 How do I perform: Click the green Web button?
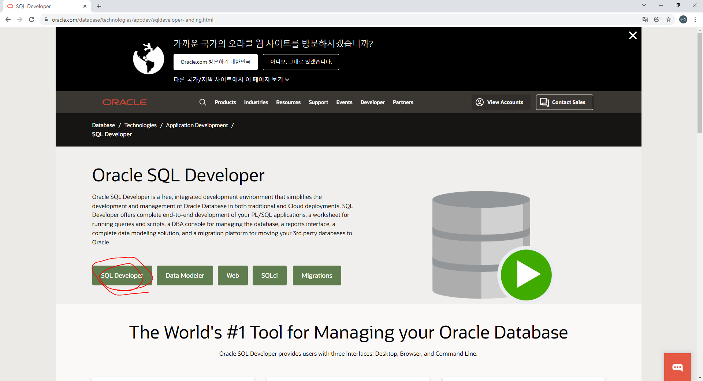click(233, 275)
